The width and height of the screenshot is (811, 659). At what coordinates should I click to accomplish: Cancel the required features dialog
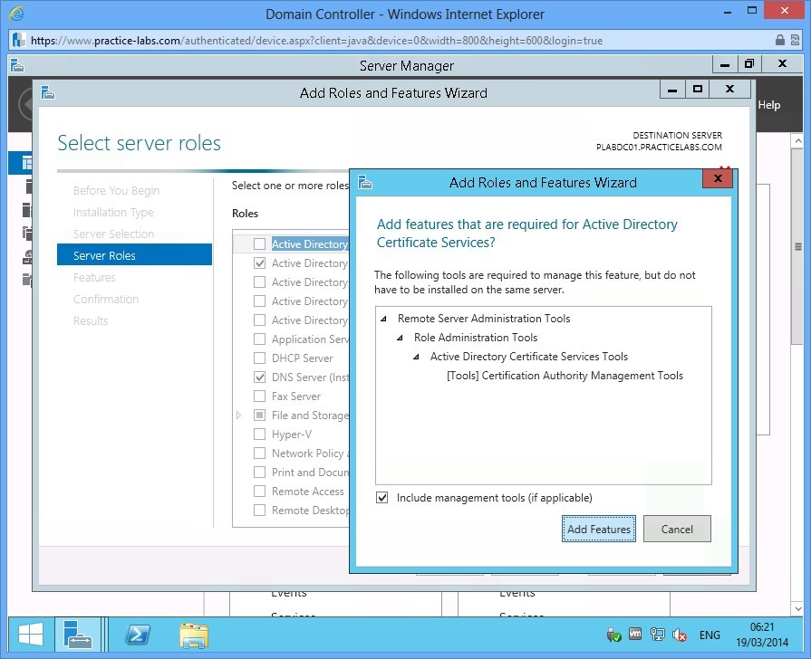(677, 529)
